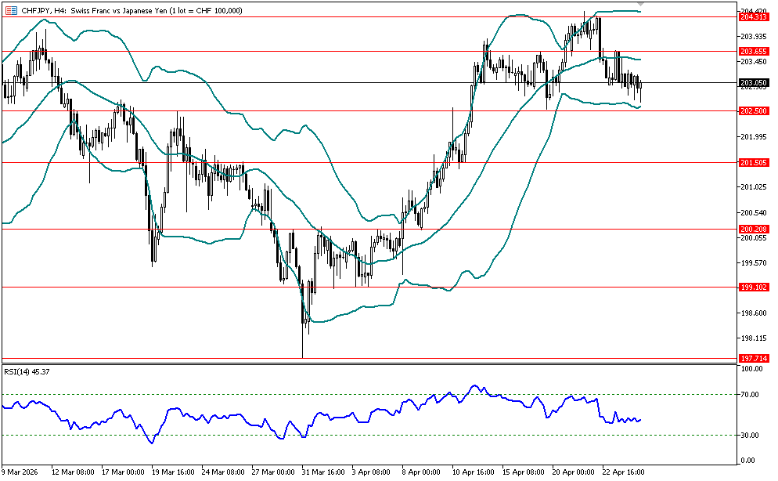Click the 198.115 price scale label
Screen dimensions: 778x481
[752, 338]
